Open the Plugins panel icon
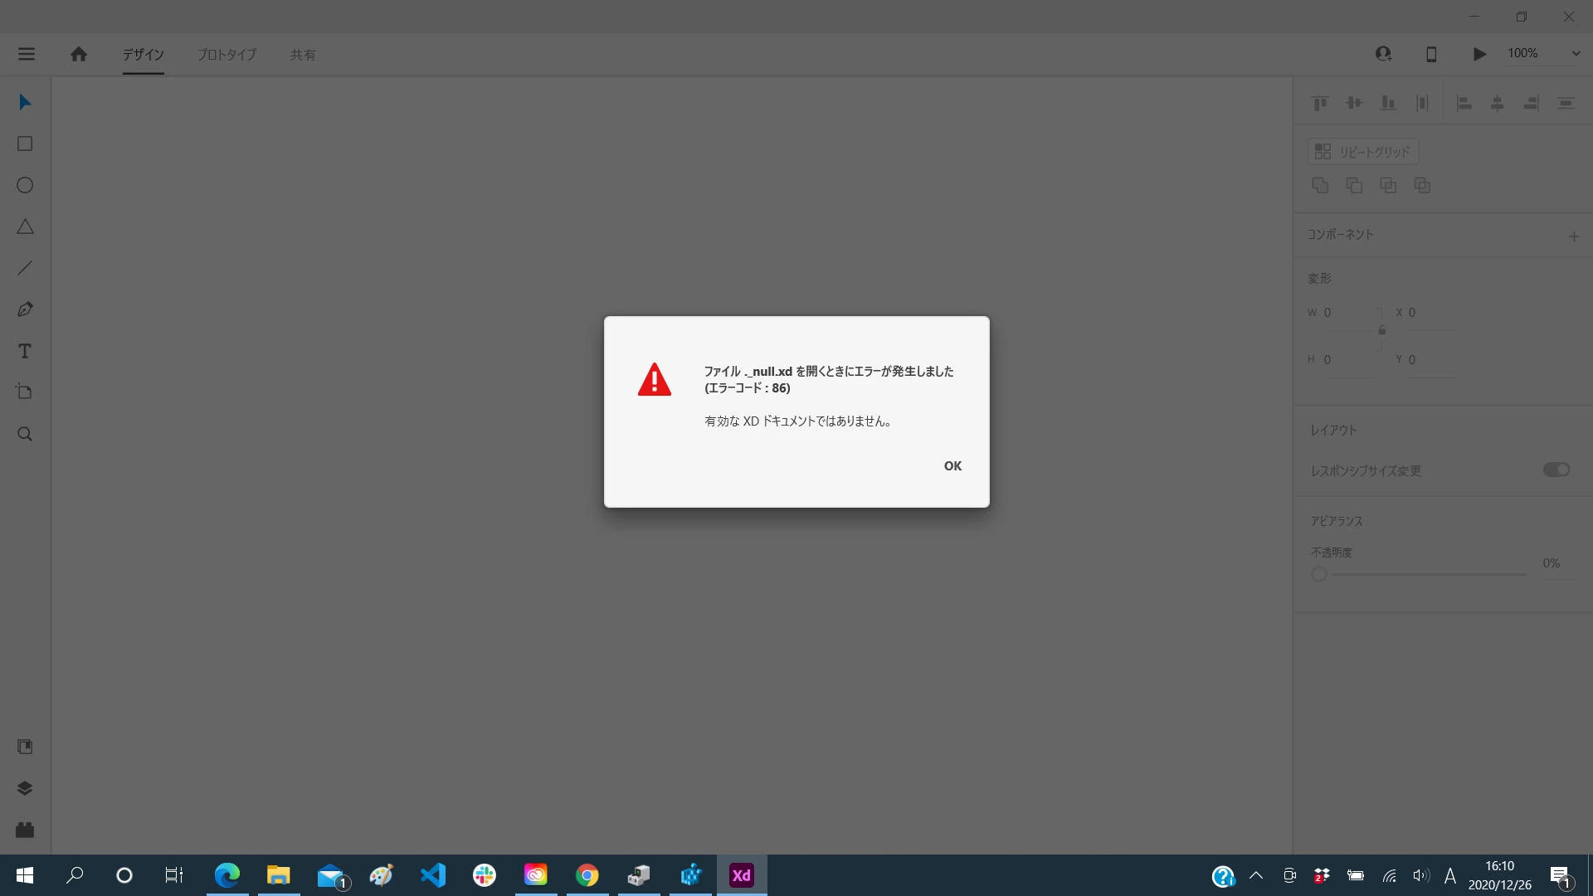Viewport: 1593px width, 896px height. pyautogui.click(x=25, y=830)
